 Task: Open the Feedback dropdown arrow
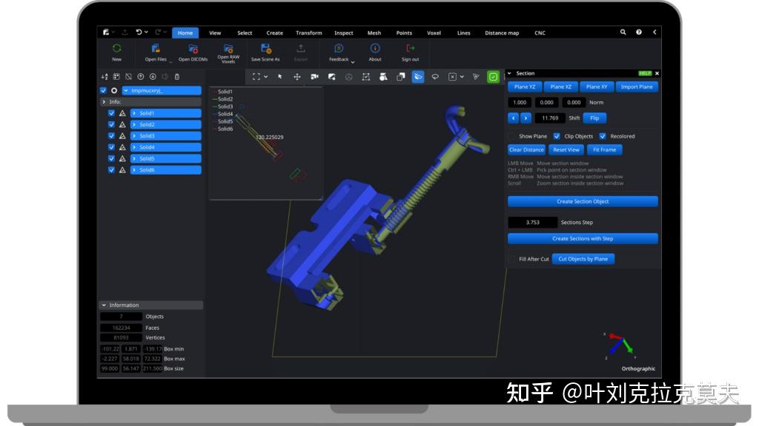[353, 62]
